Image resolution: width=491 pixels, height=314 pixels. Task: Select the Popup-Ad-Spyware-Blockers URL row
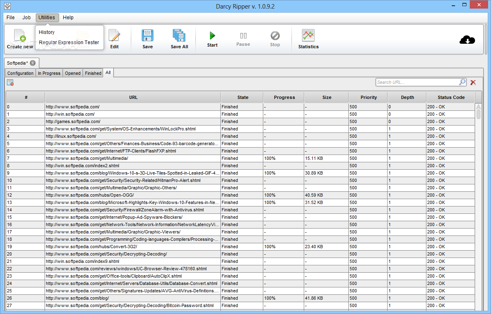(x=240, y=217)
